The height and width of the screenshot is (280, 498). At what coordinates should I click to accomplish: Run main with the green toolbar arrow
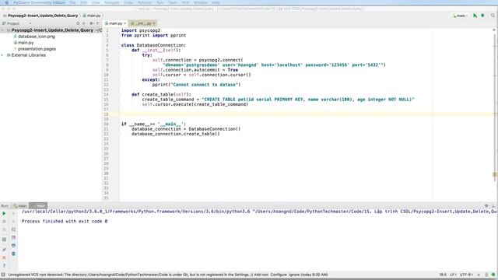[x=475, y=16]
